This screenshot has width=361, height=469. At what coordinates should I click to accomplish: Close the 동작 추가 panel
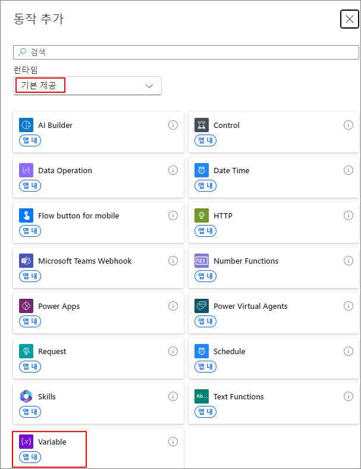pos(350,19)
